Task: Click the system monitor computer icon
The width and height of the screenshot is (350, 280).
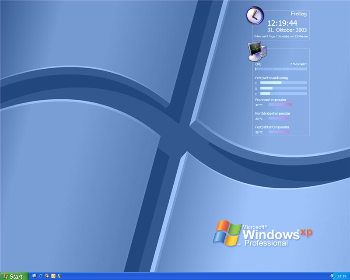Action: click(257, 51)
